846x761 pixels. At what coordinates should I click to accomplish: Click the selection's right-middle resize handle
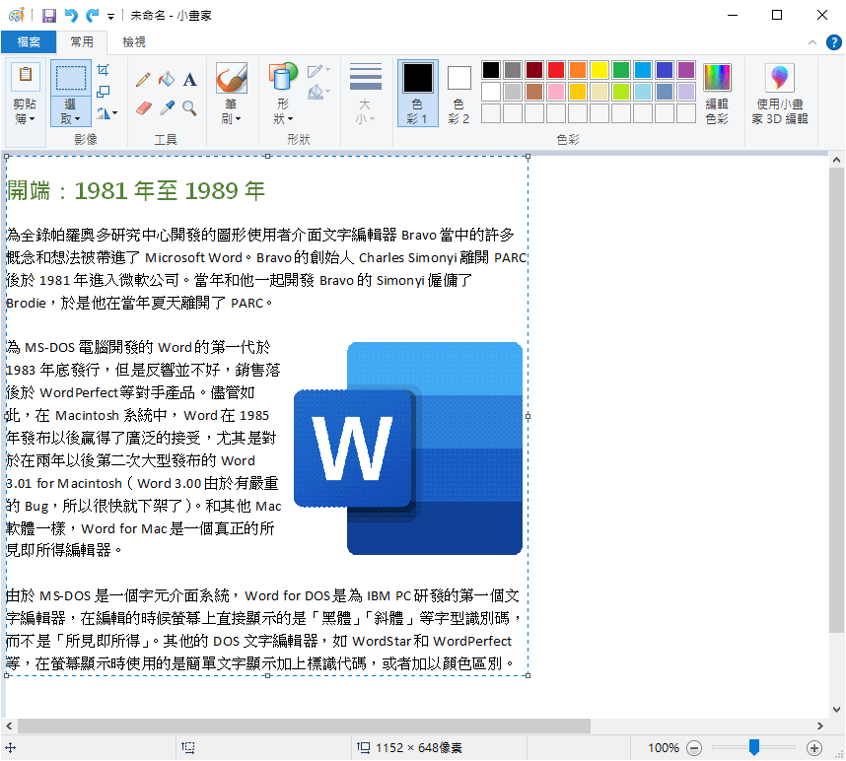coord(529,416)
